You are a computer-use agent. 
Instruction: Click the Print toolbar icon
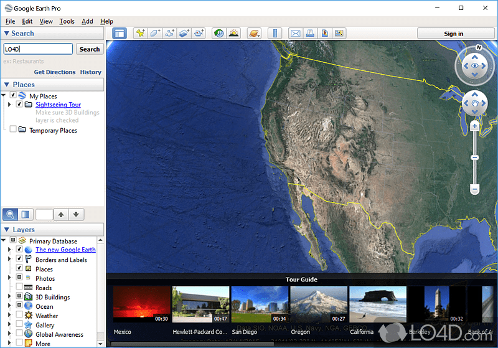310,34
